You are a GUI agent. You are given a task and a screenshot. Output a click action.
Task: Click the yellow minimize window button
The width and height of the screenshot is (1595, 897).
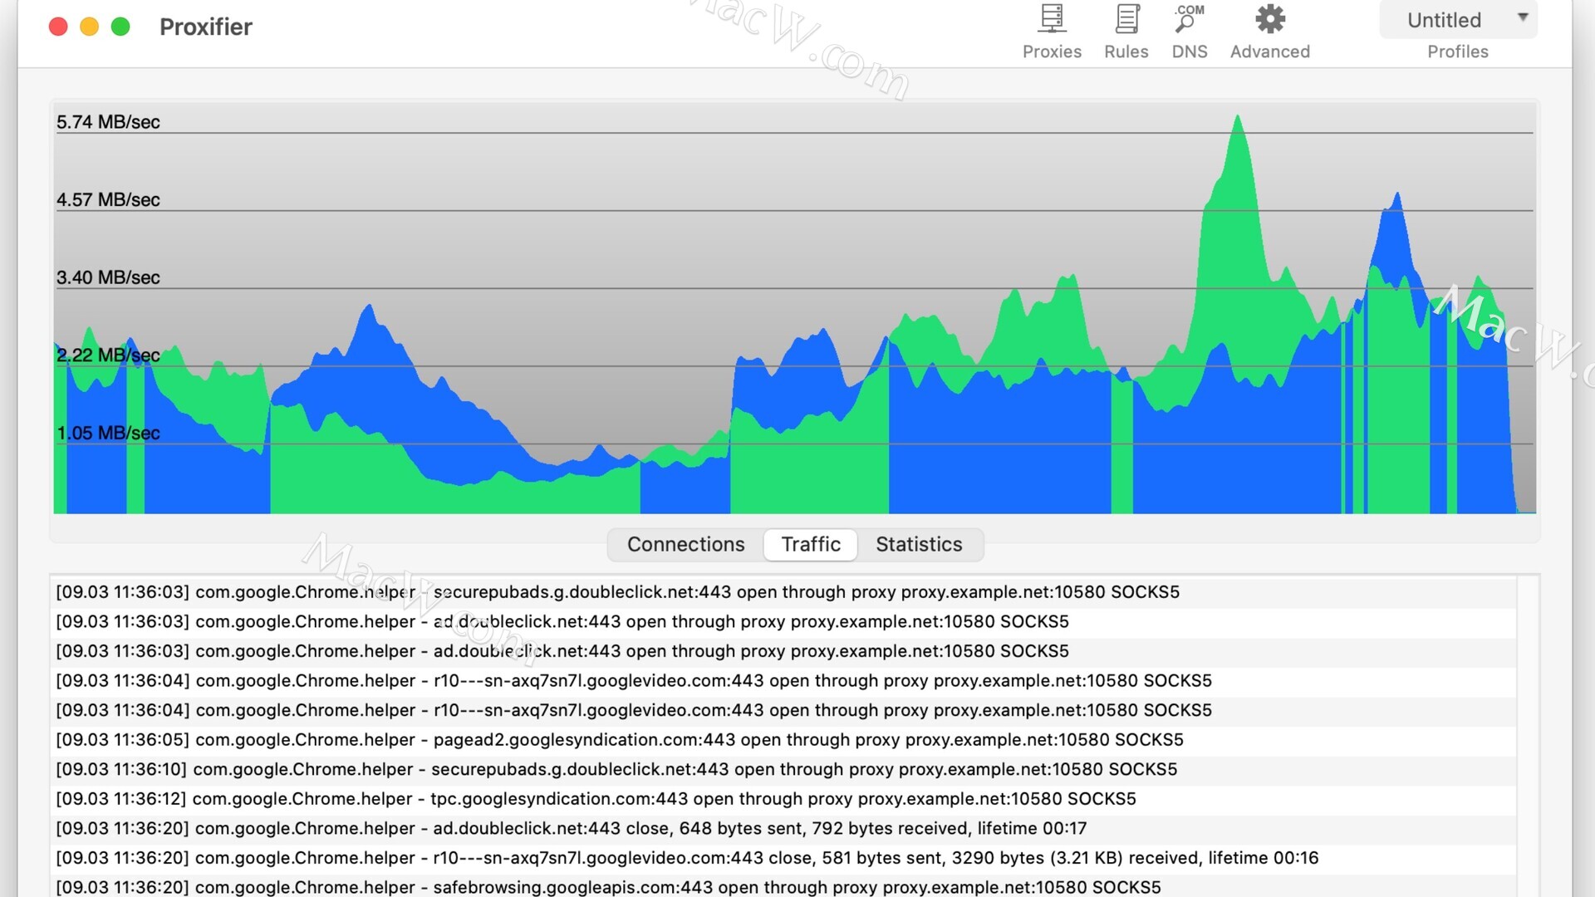coord(89,27)
